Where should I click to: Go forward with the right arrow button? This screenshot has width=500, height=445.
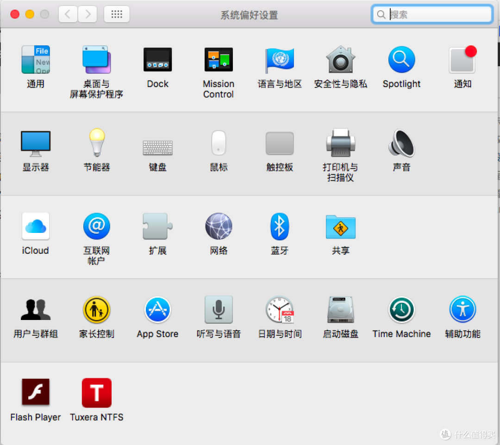pos(87,14)
